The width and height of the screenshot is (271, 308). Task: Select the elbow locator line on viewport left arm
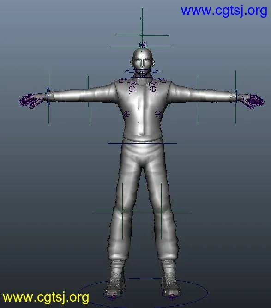pos(89,100)
